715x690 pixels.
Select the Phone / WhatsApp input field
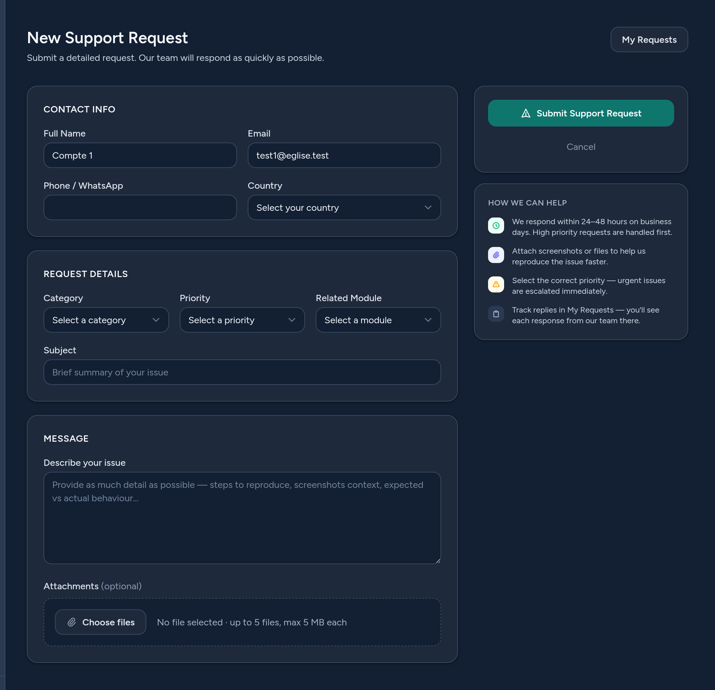(140, 207)
